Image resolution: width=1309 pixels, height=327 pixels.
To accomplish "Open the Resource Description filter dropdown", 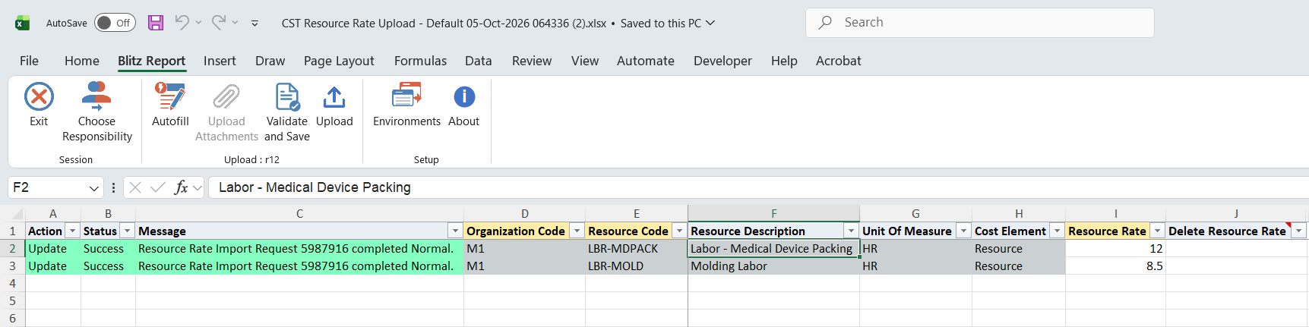I will 852,231.
